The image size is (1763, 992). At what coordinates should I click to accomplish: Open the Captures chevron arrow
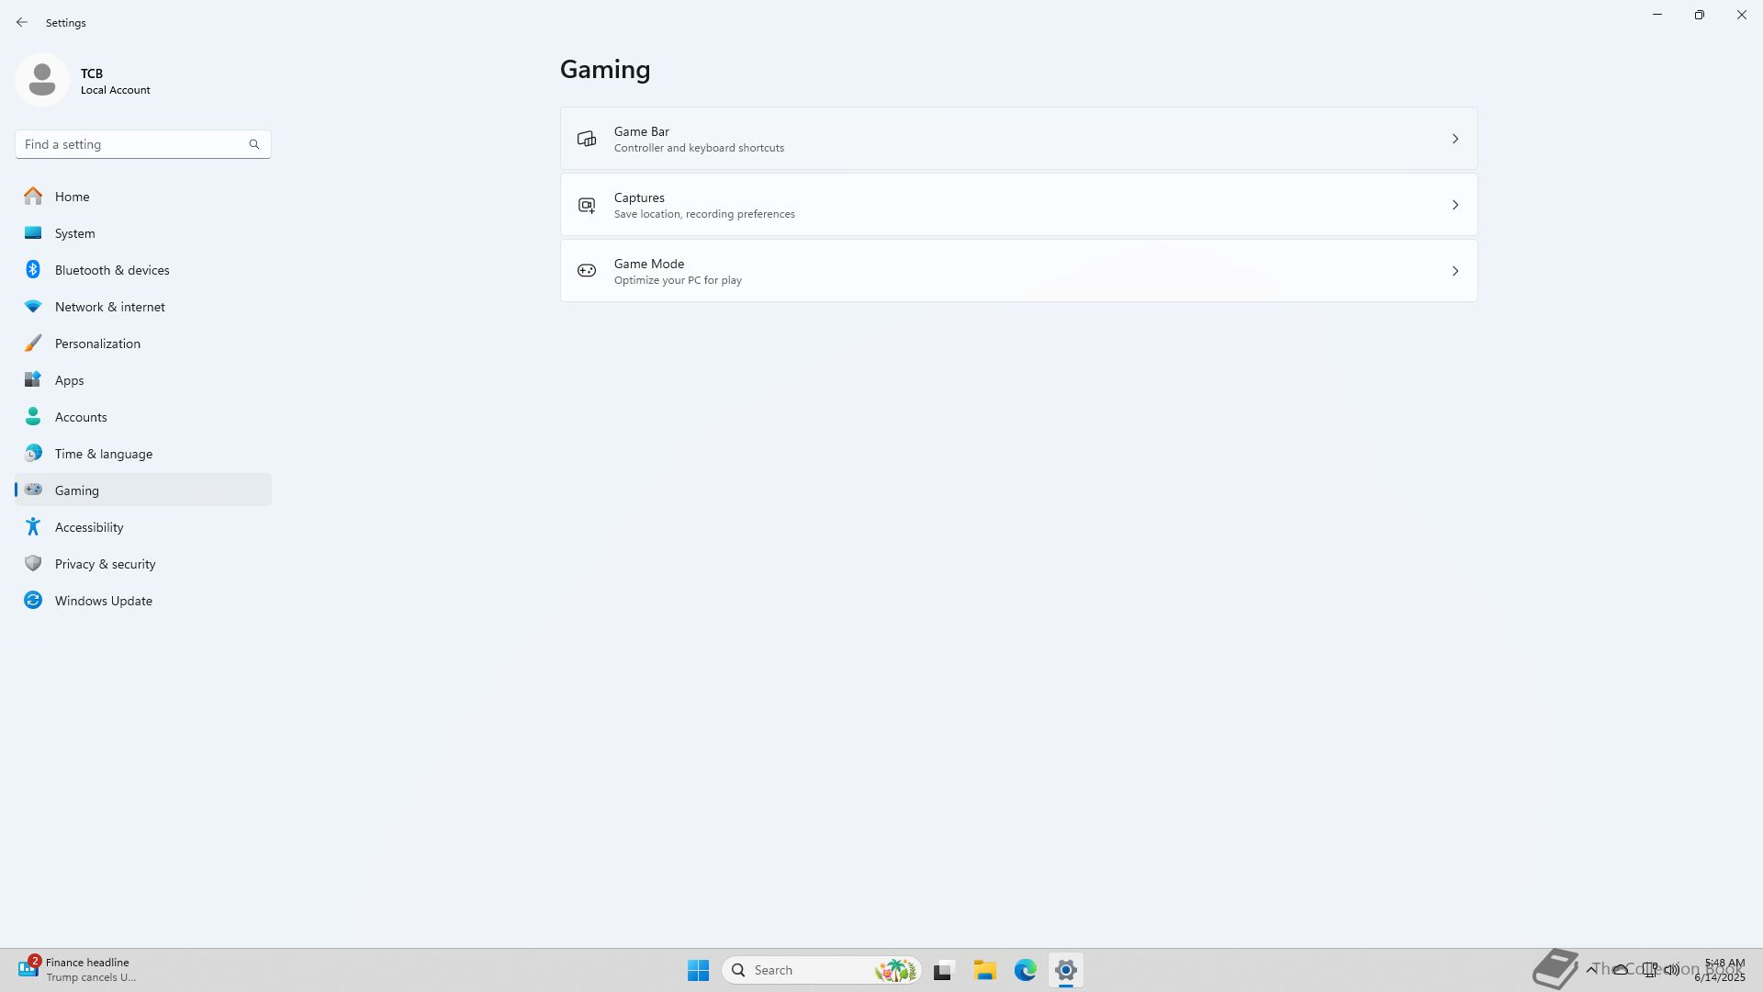1454,205
